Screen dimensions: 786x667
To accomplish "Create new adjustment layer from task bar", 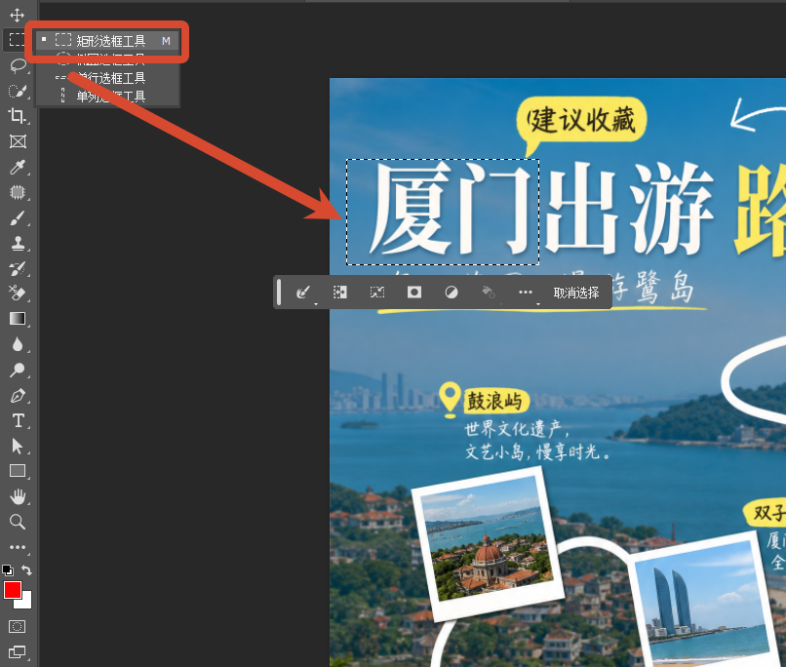I will pyautogui.click(x=452, y=293).
